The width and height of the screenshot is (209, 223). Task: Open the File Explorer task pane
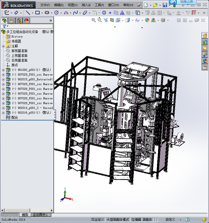[205, 48]
